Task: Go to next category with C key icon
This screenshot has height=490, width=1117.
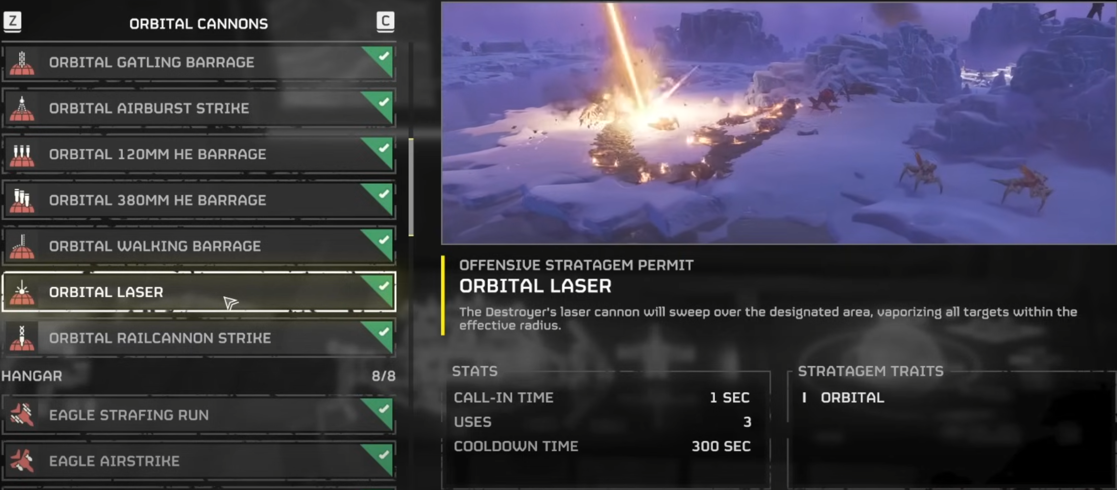Action: click(x=385, y=21)
